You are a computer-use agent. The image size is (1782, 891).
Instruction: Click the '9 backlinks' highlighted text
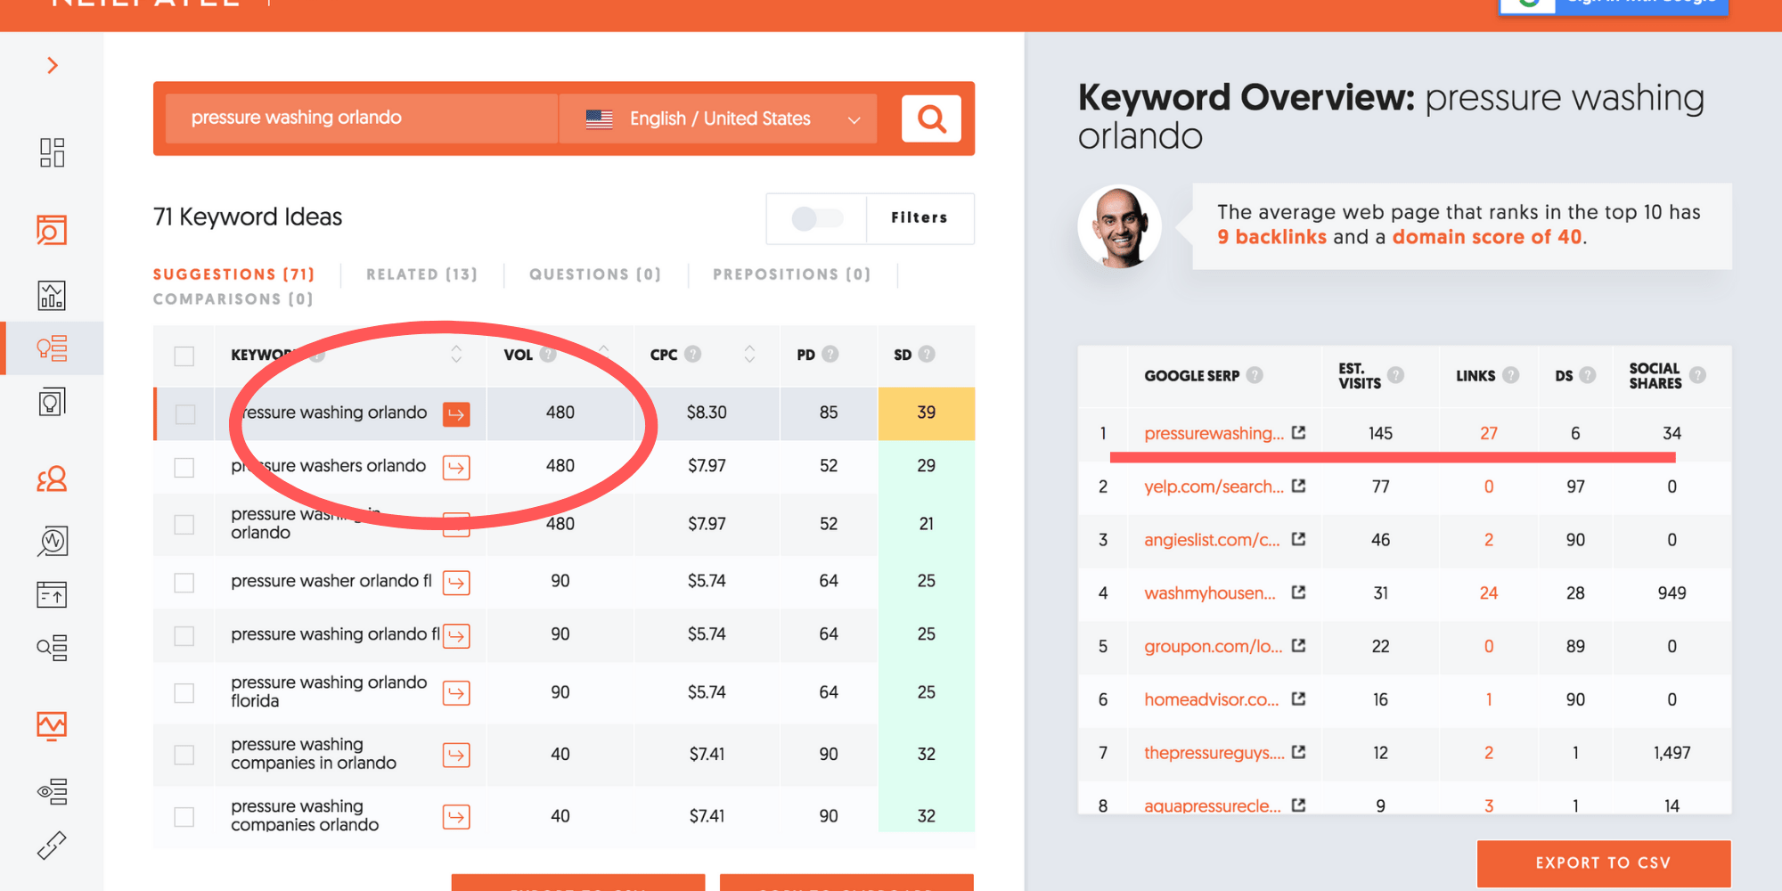1272,237
